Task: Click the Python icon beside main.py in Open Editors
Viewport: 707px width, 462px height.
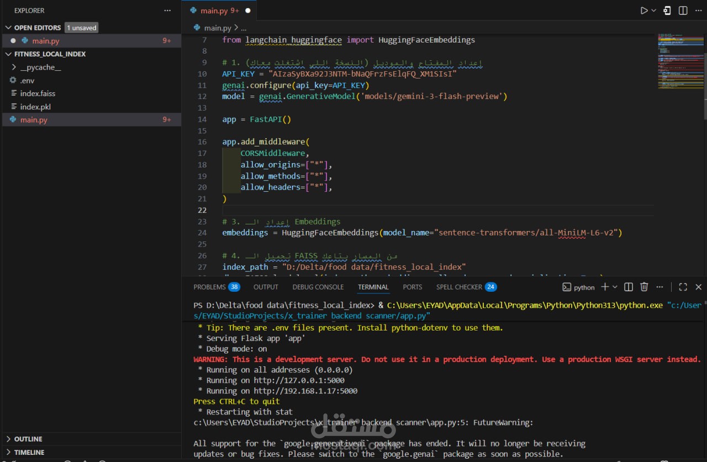Action: click(x=24, y=41)
